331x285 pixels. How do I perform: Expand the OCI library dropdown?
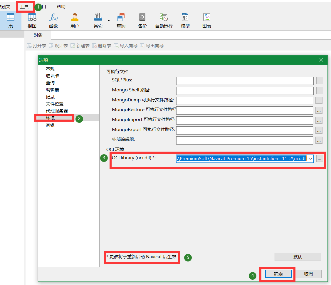pos(310,159)
